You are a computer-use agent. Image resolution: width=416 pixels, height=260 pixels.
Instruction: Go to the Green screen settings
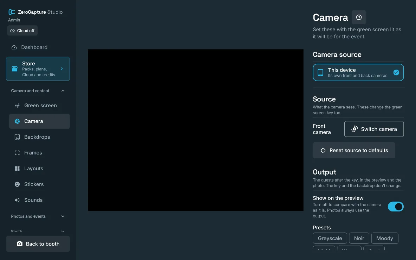tap(40, 106)
